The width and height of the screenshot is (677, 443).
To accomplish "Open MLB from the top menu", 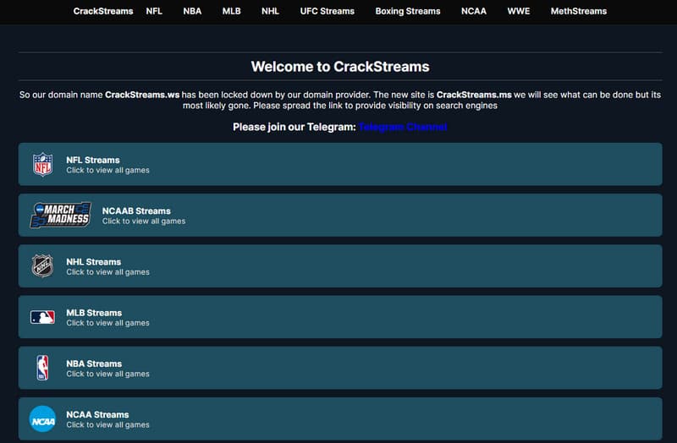I will click(x=231, y=12).
